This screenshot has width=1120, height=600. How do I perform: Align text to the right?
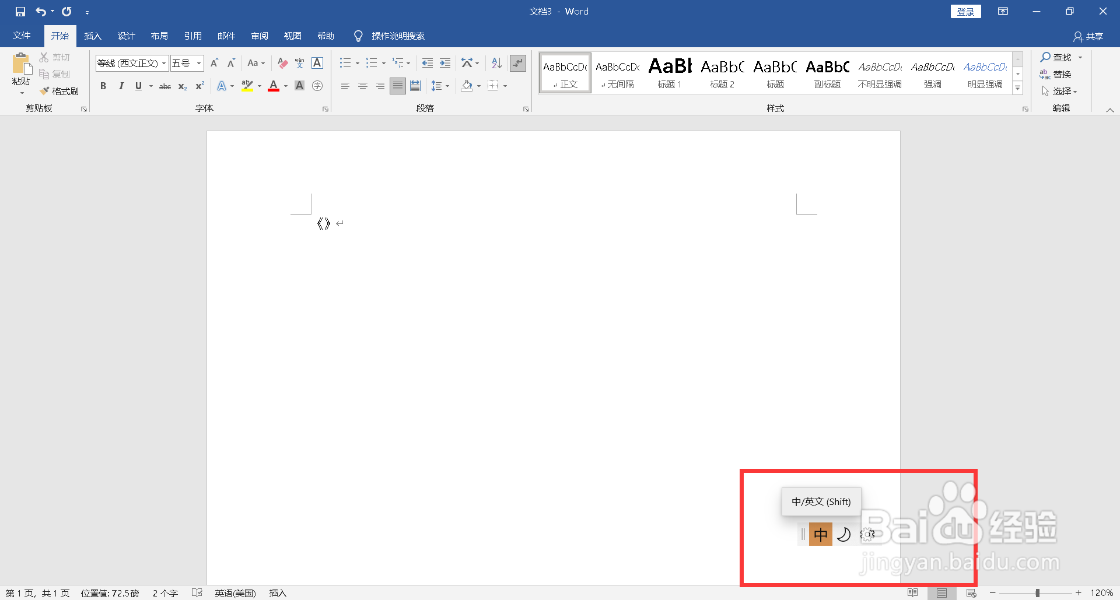pyautogui.click(x=380, y=86)
